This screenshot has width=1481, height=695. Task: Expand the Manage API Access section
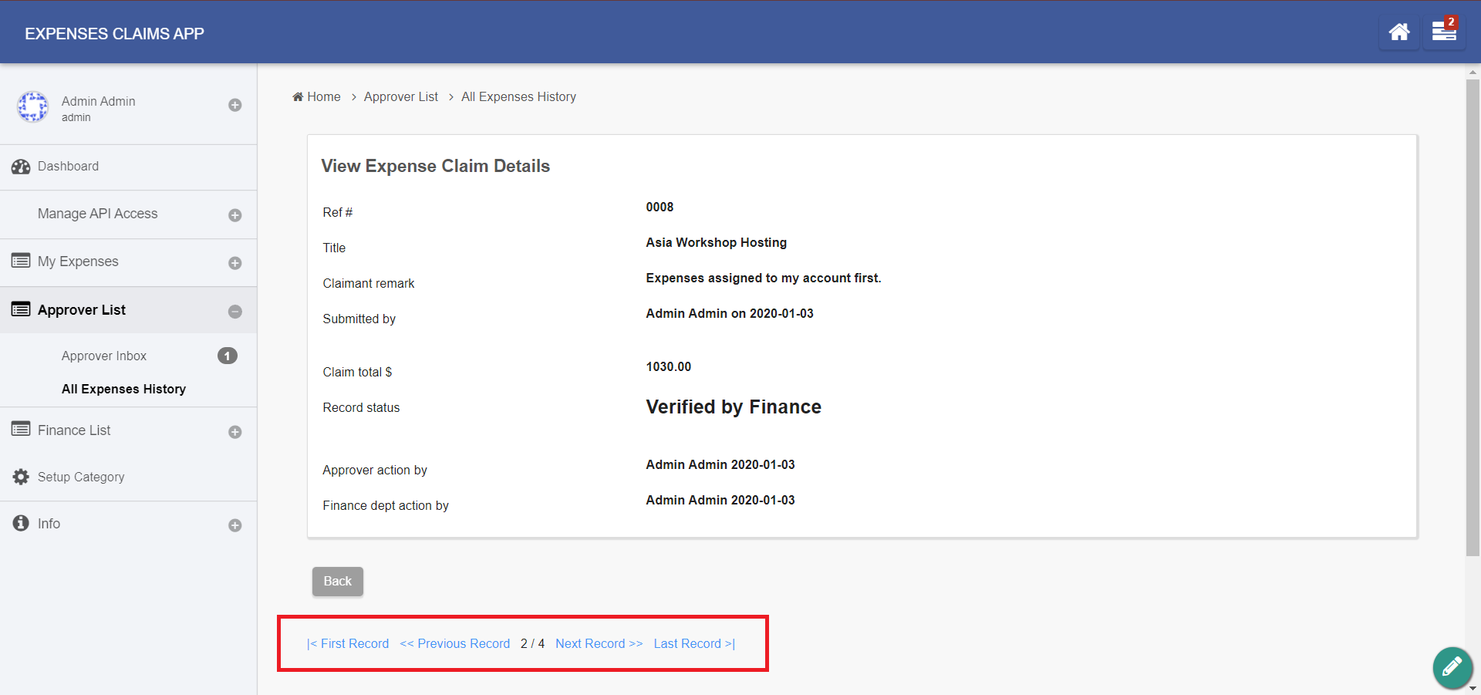click(x=235, y=215)
